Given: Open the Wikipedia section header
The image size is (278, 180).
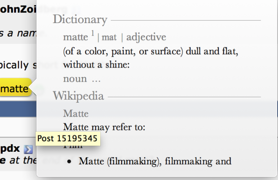Looking at the screenshot, I should [x=78, y=96].
